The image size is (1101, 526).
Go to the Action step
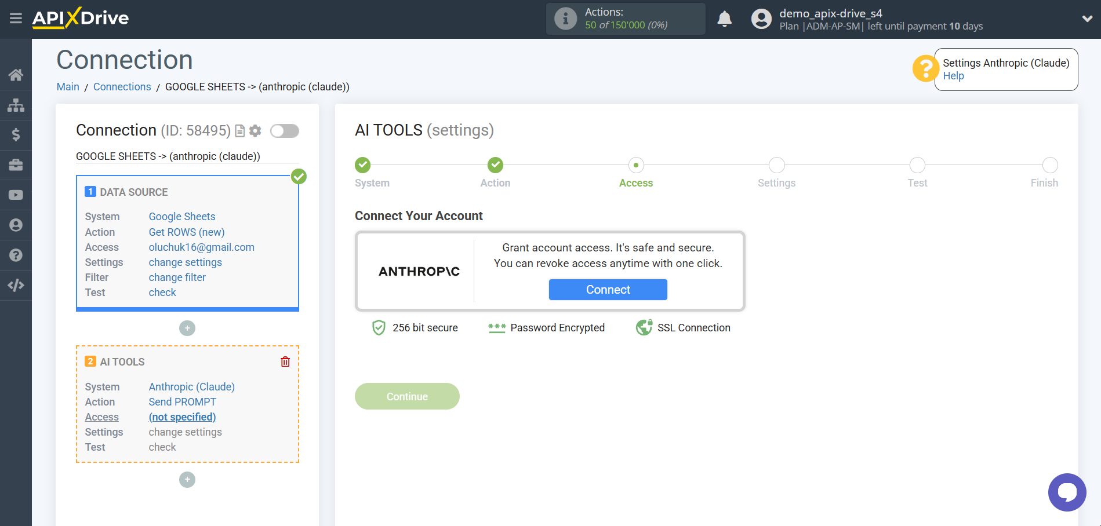[x=495, y=165]
